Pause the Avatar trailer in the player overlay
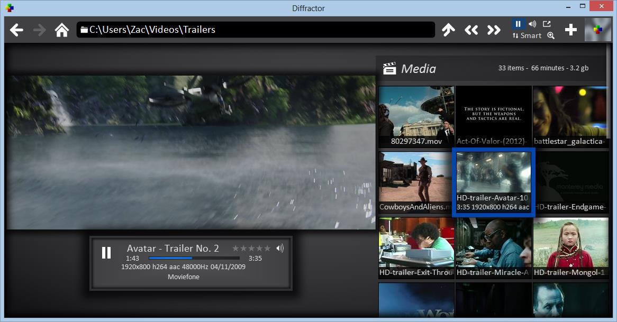Image resolution: width=617 pixels, height=322 pixels. pyautogui.click(x=106, y=252)
